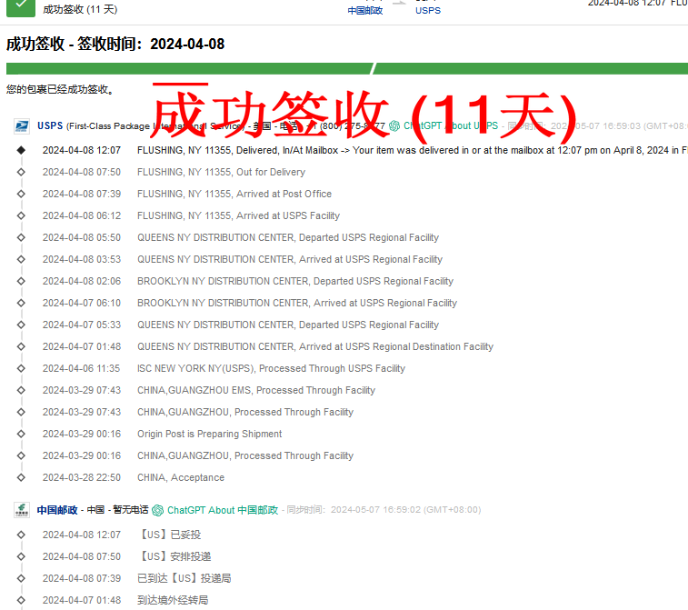Click 'Origin Post is Preparing Shipment' text
The width and height of the screenshot is (688, 610).
[x=210, y=434]
